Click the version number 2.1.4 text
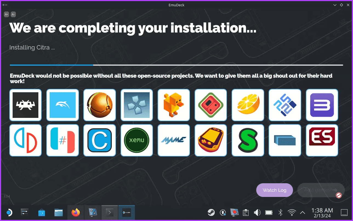Screen dimensions: 353x221 click(7, 196)
